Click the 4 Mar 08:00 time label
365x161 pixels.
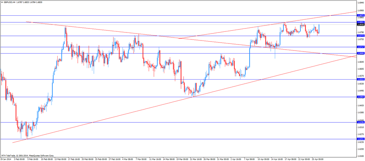128,160
